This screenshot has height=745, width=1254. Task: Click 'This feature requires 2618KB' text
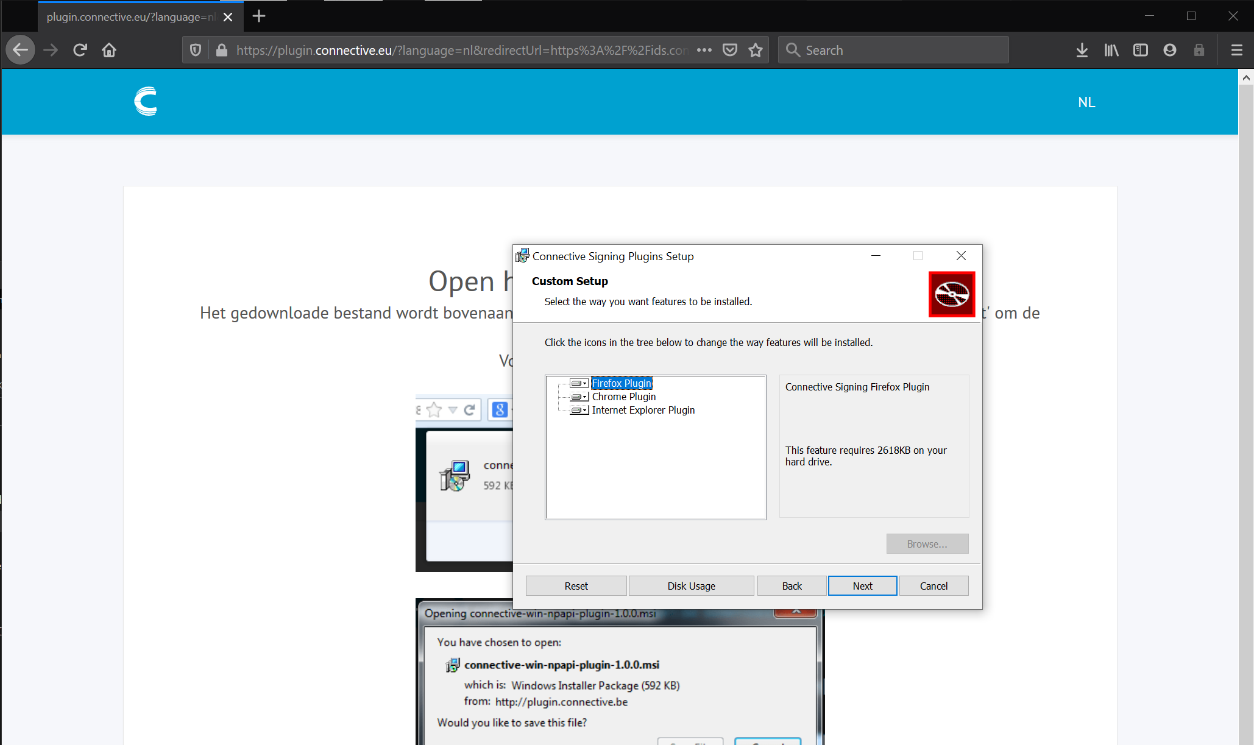(866, 456)
